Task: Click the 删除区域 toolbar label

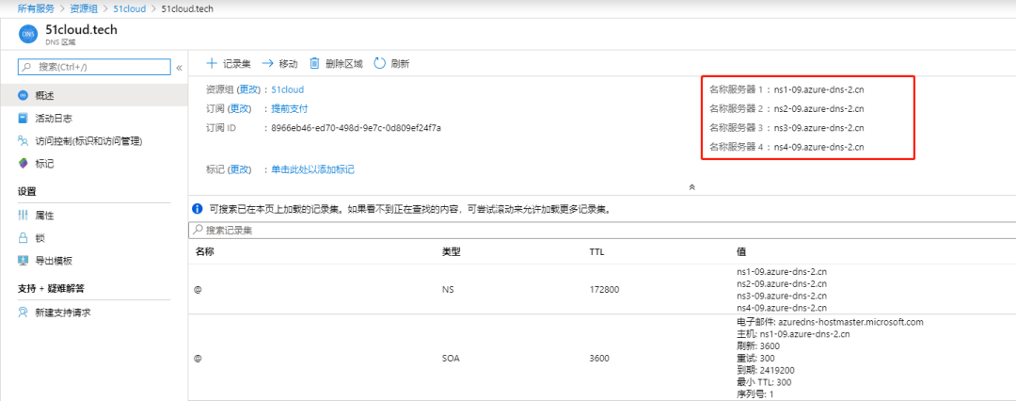Action: 344,64
